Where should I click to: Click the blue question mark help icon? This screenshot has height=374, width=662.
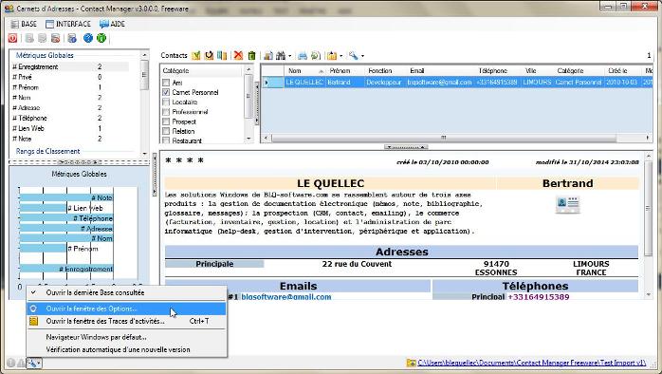click(x=88, y=38)
